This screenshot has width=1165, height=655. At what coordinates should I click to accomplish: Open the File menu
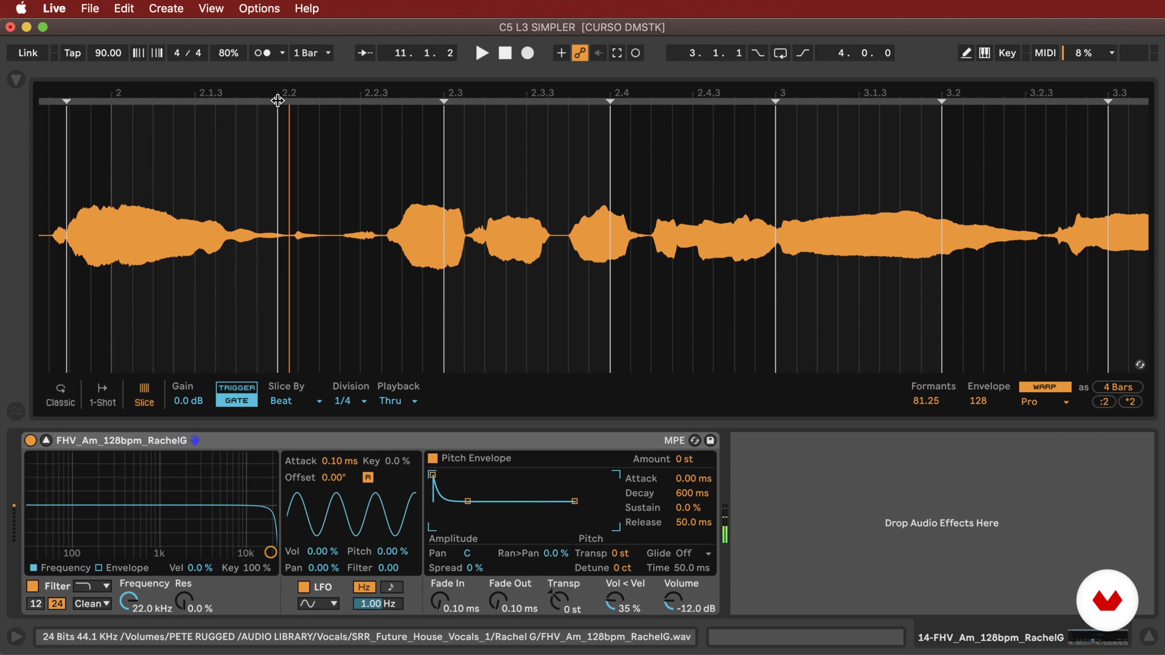coord(89,8)
